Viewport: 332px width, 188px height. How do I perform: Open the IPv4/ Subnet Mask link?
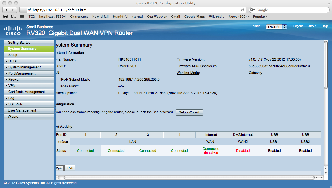click(x=75, y=80)
